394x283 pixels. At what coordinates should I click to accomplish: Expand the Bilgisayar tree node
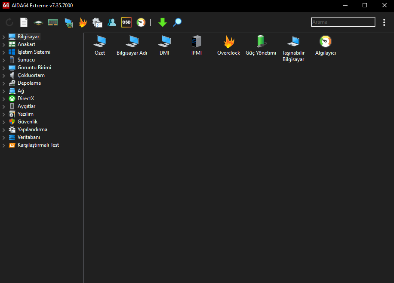pos(4,37)
